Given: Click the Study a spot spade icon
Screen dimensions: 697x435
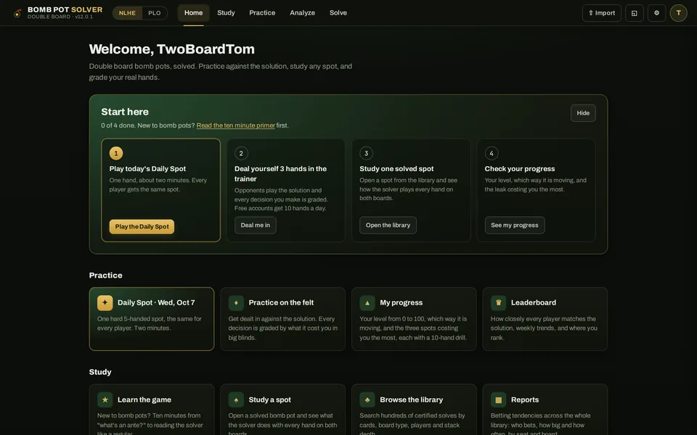Looking at the screenshot, I should click(x=236, y=399).
